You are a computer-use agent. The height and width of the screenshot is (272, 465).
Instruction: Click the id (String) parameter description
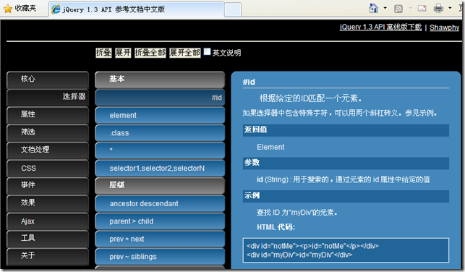343,179
